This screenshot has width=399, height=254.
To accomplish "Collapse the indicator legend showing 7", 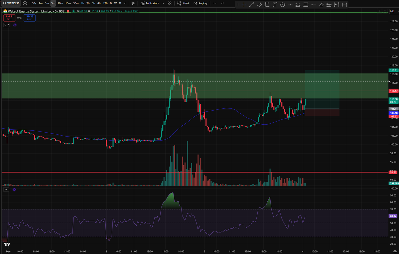I will coord(6,25).
